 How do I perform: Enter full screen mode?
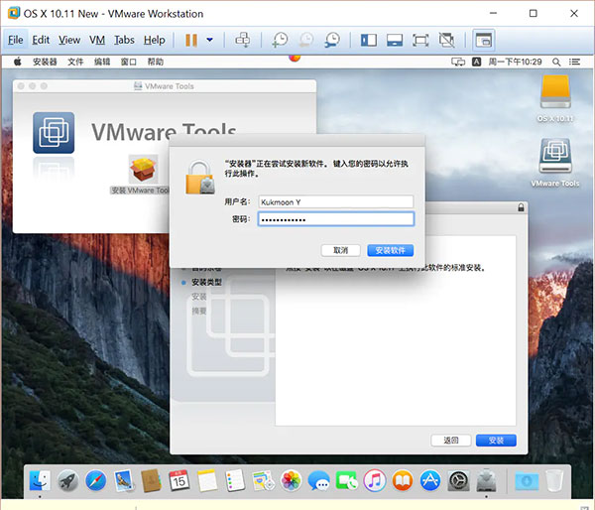pos(420,40)
